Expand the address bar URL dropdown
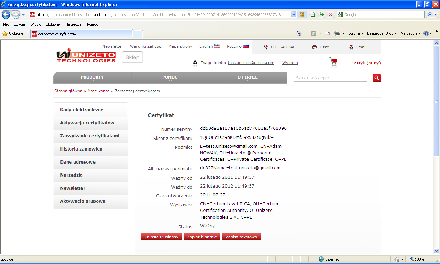Image resolution: width=440 pixels, height=264 pixels. click(294, 15)
